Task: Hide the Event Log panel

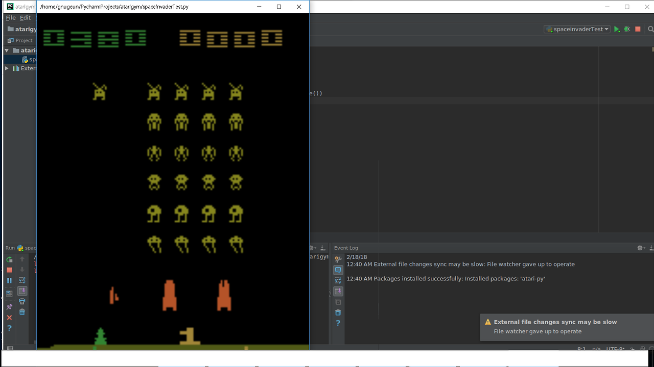Action: tap(650, 248)
